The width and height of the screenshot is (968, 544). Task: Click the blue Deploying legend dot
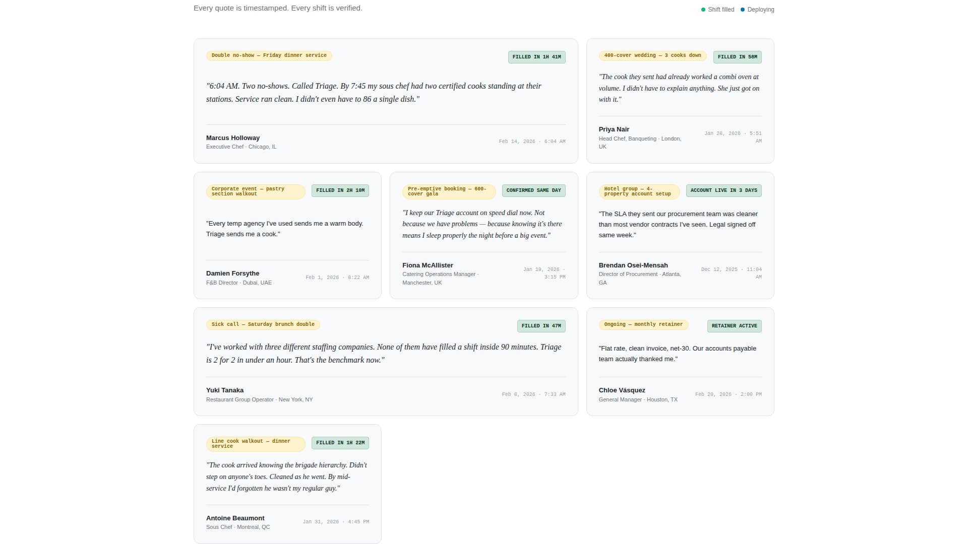(743, 10)
